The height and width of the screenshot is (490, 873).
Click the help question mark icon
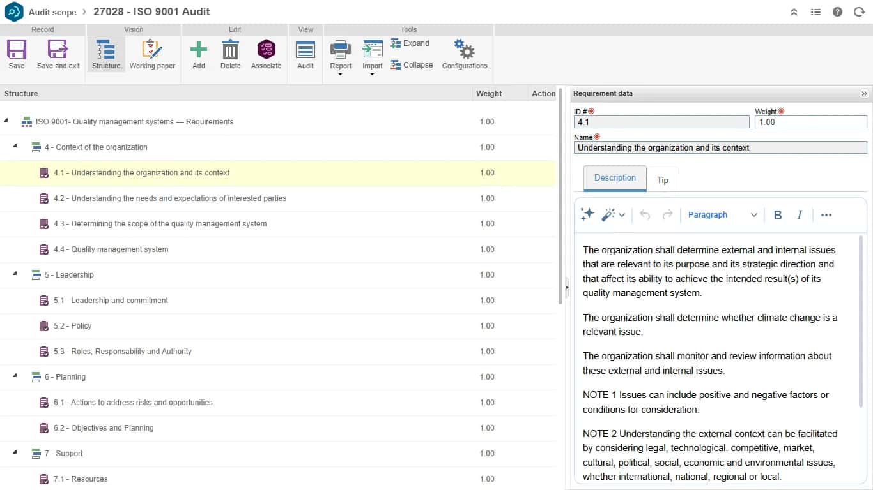(837, 12)
